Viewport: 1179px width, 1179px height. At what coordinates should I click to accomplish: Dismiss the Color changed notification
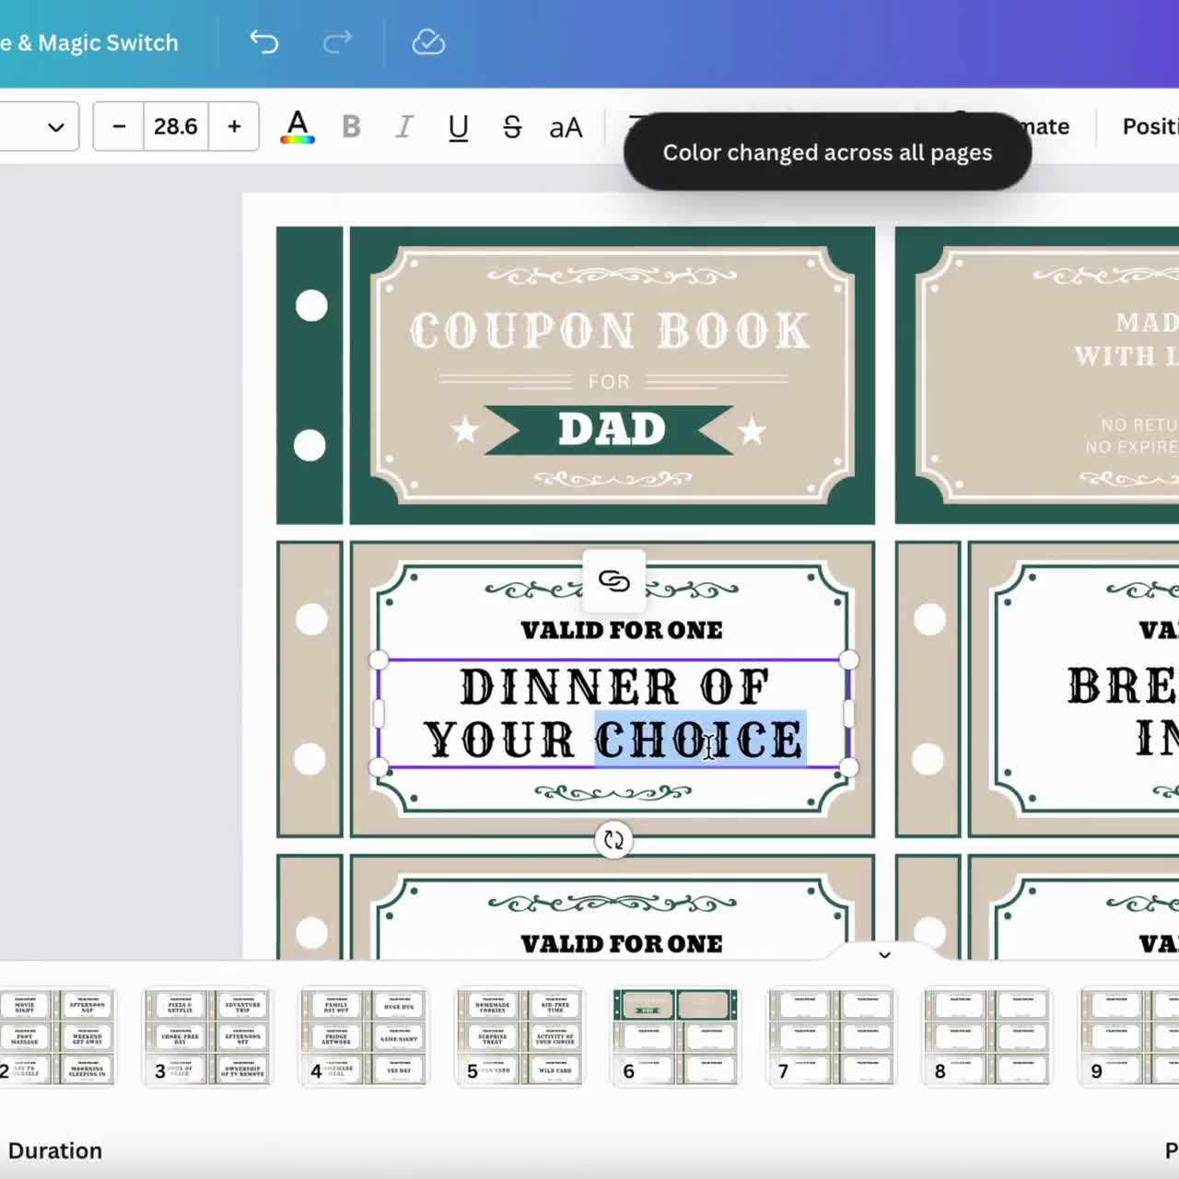826,152
